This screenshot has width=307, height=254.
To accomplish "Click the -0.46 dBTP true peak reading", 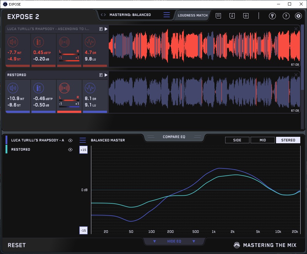I will click(43, 98).
